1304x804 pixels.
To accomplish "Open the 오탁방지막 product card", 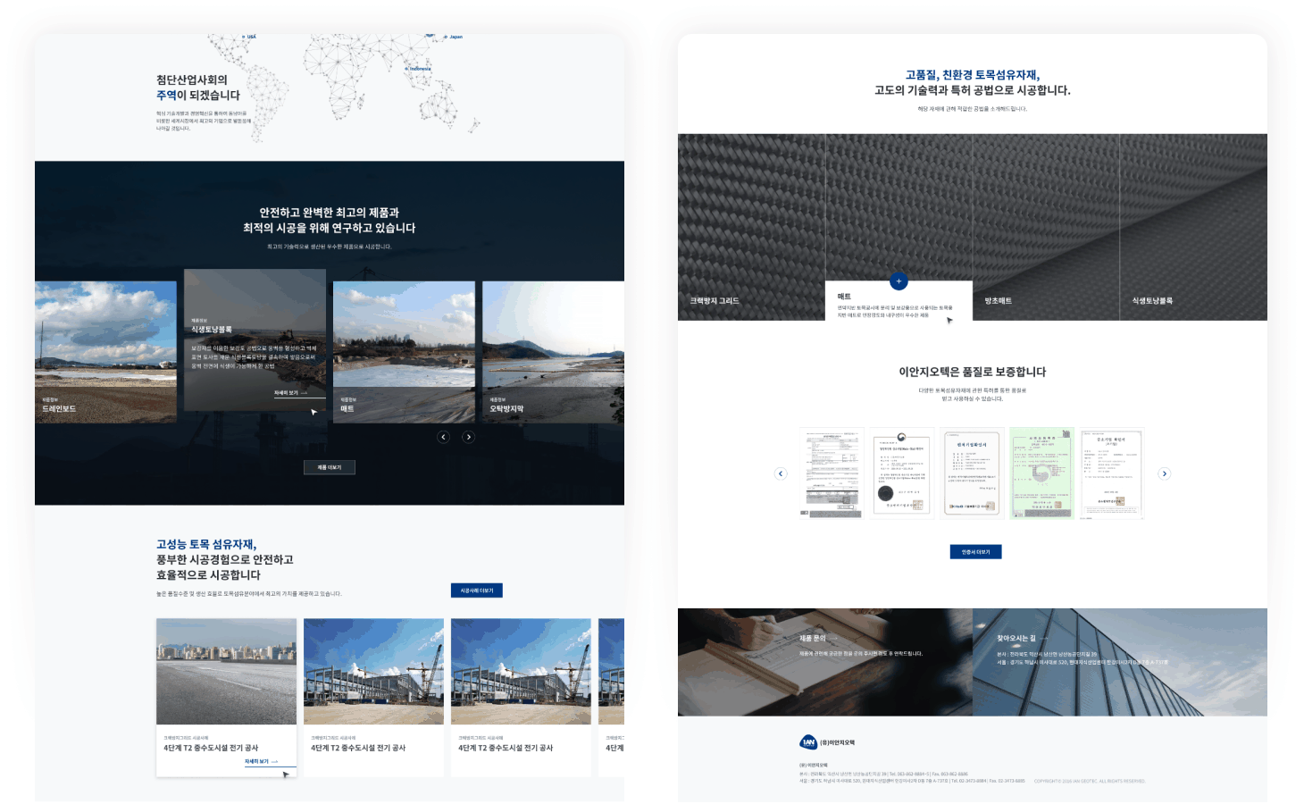I will (x=552, y=352).
